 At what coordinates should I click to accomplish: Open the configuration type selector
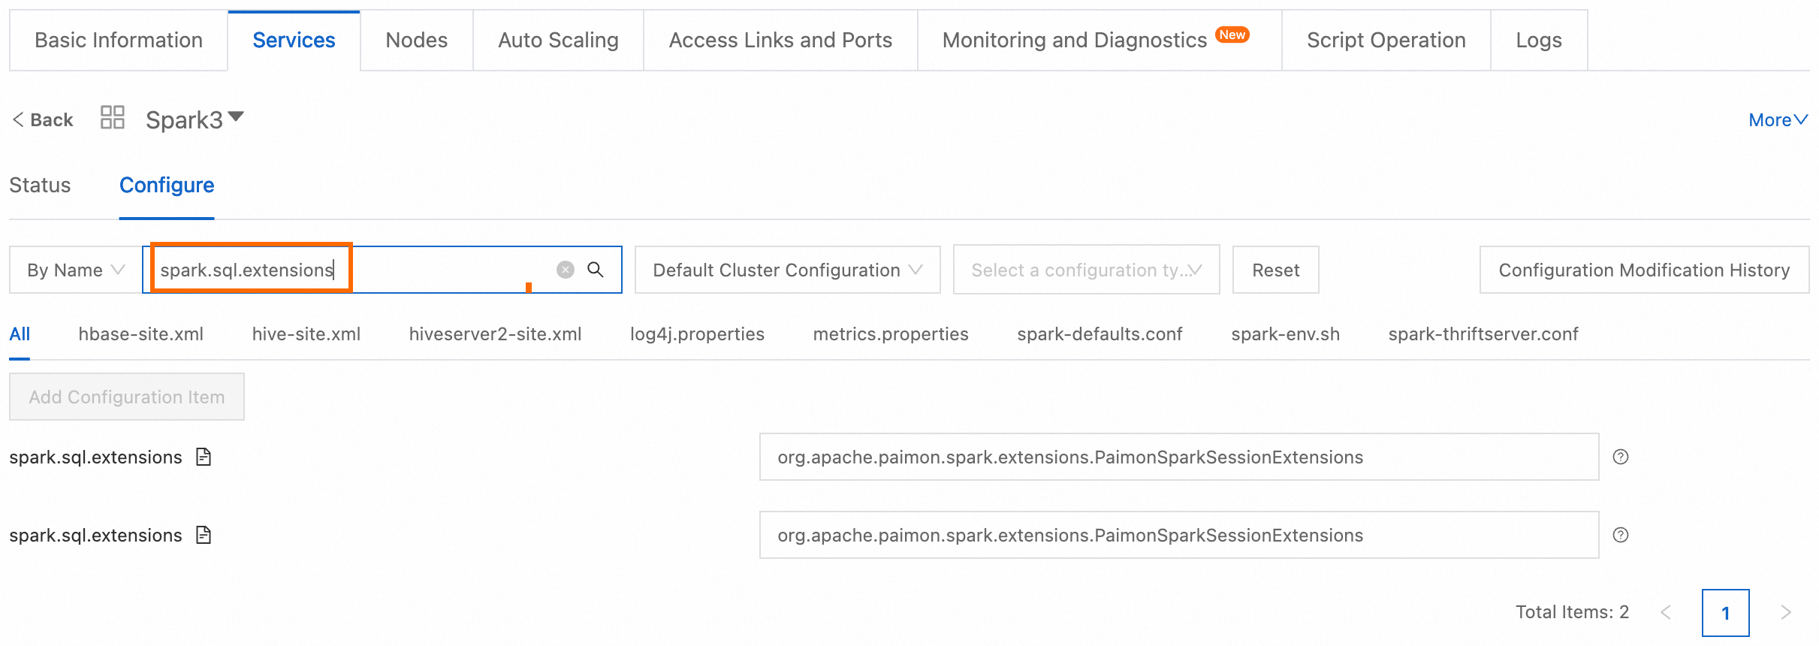pyautogui.click(x=1086, y=270)
